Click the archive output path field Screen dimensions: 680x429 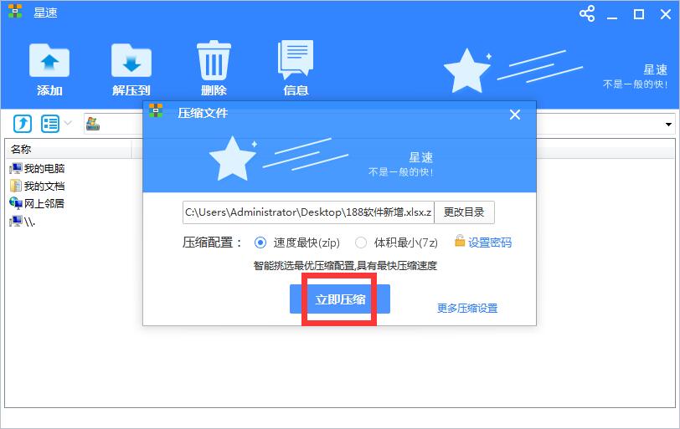point(307,212)
